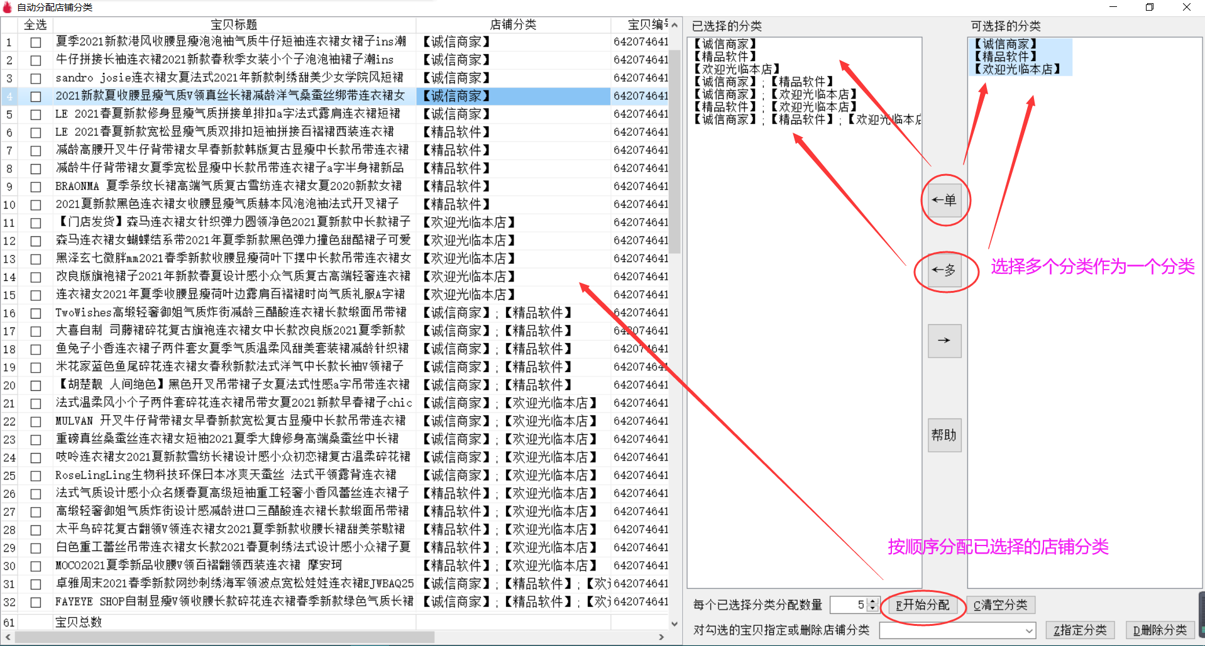The width and height of the screenshot is (1205, 646).
Task: Click the 指定分类 assign category button
Action: 1080,630
